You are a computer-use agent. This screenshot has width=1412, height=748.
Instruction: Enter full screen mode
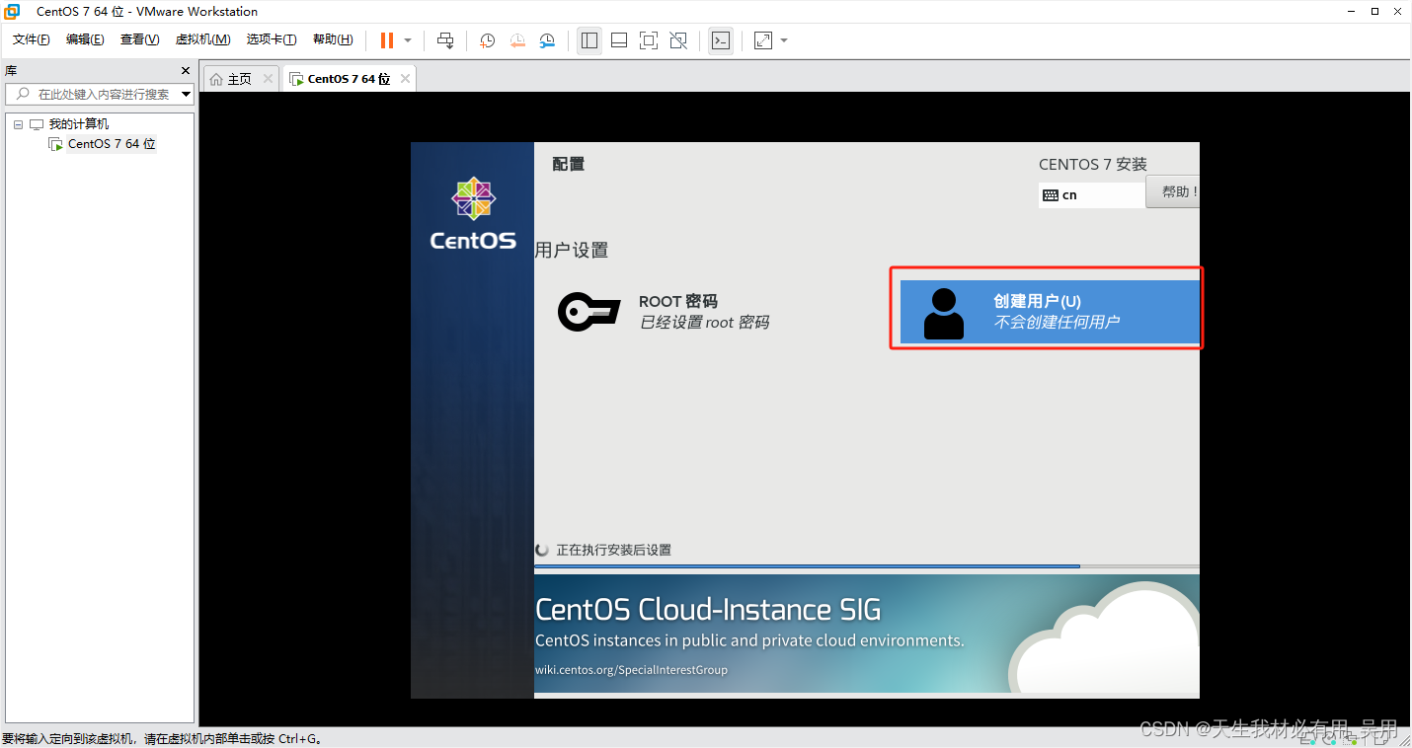[649, 40]
